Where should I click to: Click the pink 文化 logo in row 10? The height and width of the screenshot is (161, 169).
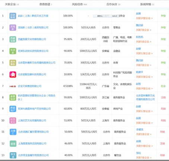[13, 120]
